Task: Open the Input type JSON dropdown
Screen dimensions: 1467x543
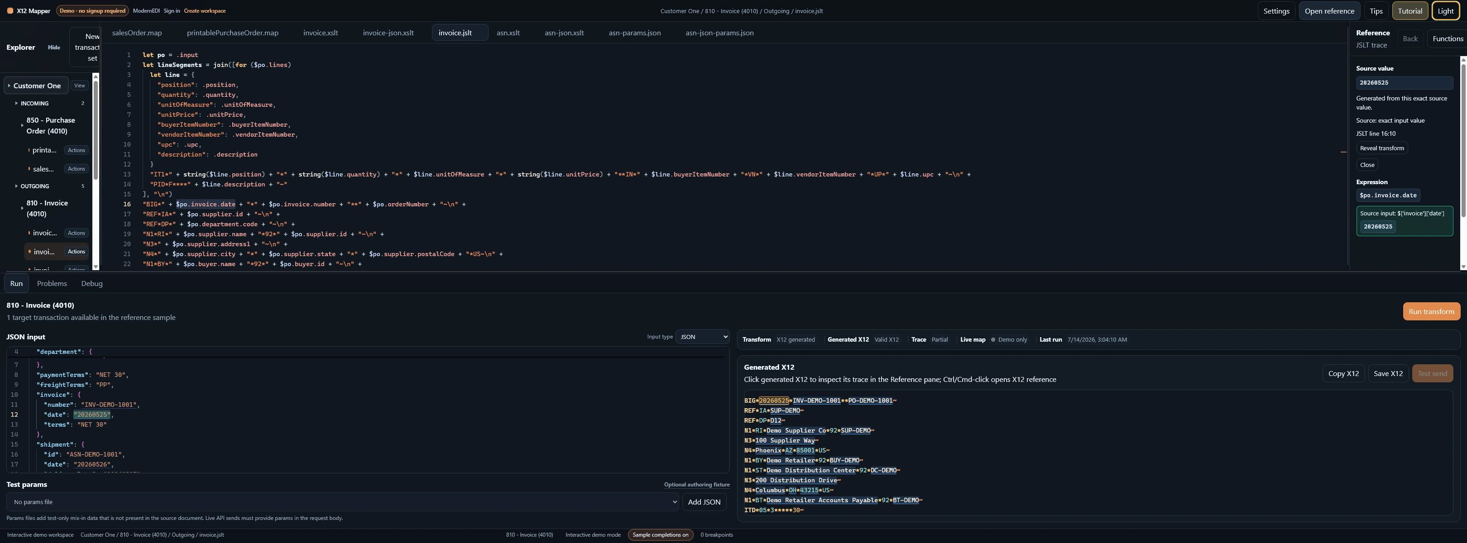Action: (702, 337)
